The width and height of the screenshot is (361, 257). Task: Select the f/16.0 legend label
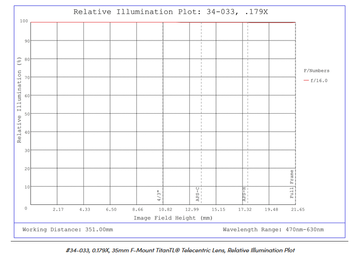pos(319,81)
